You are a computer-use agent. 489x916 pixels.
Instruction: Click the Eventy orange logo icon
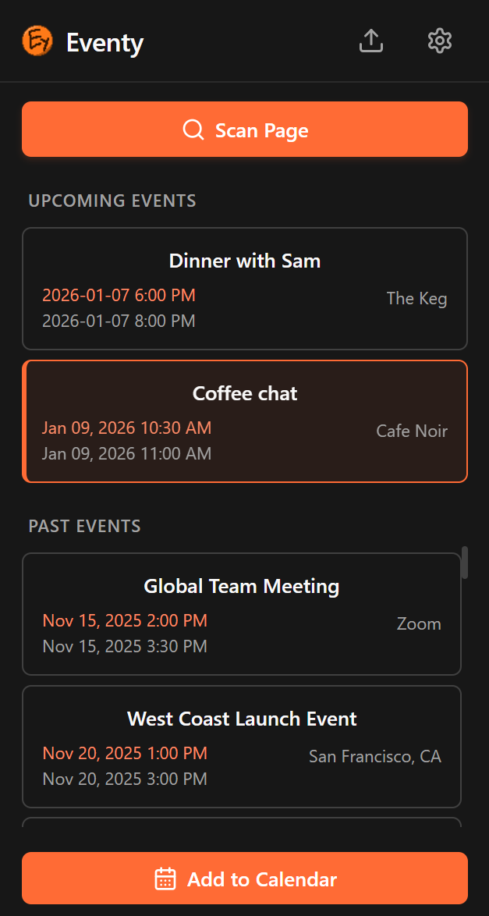tap(37, 41)
